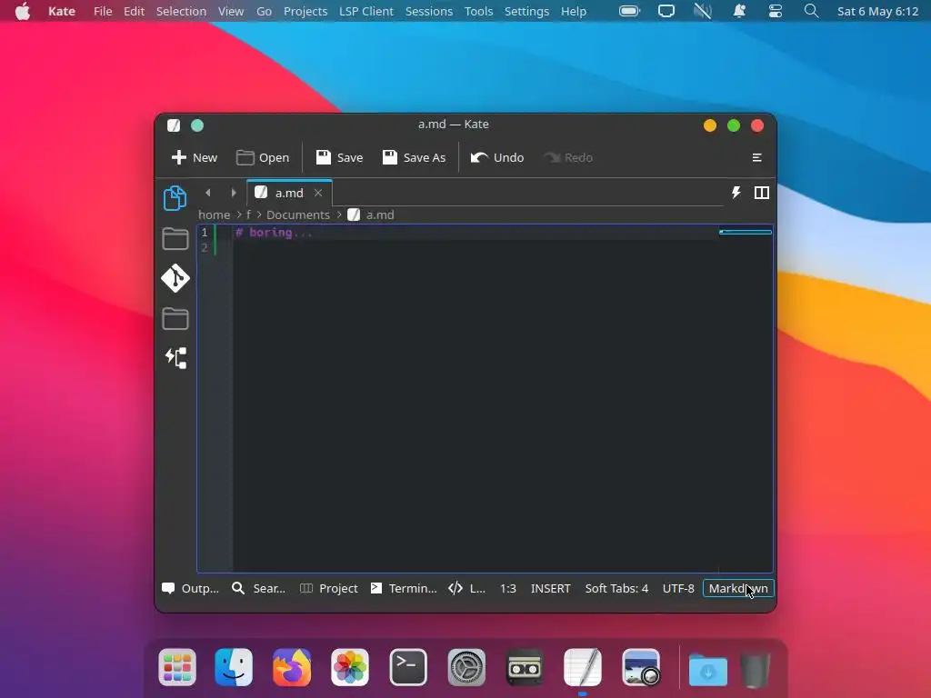Open the Edit menu
The height and width of the screenshot is (698, 931).
tap(134, 11)
